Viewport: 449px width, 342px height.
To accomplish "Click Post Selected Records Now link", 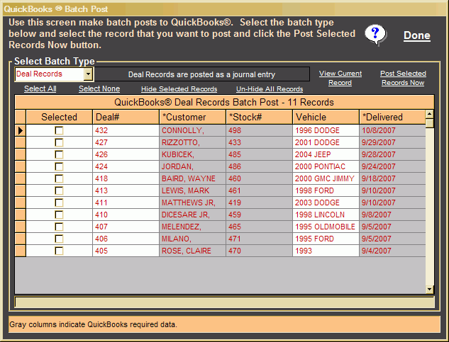I will [x=403, y=78].
